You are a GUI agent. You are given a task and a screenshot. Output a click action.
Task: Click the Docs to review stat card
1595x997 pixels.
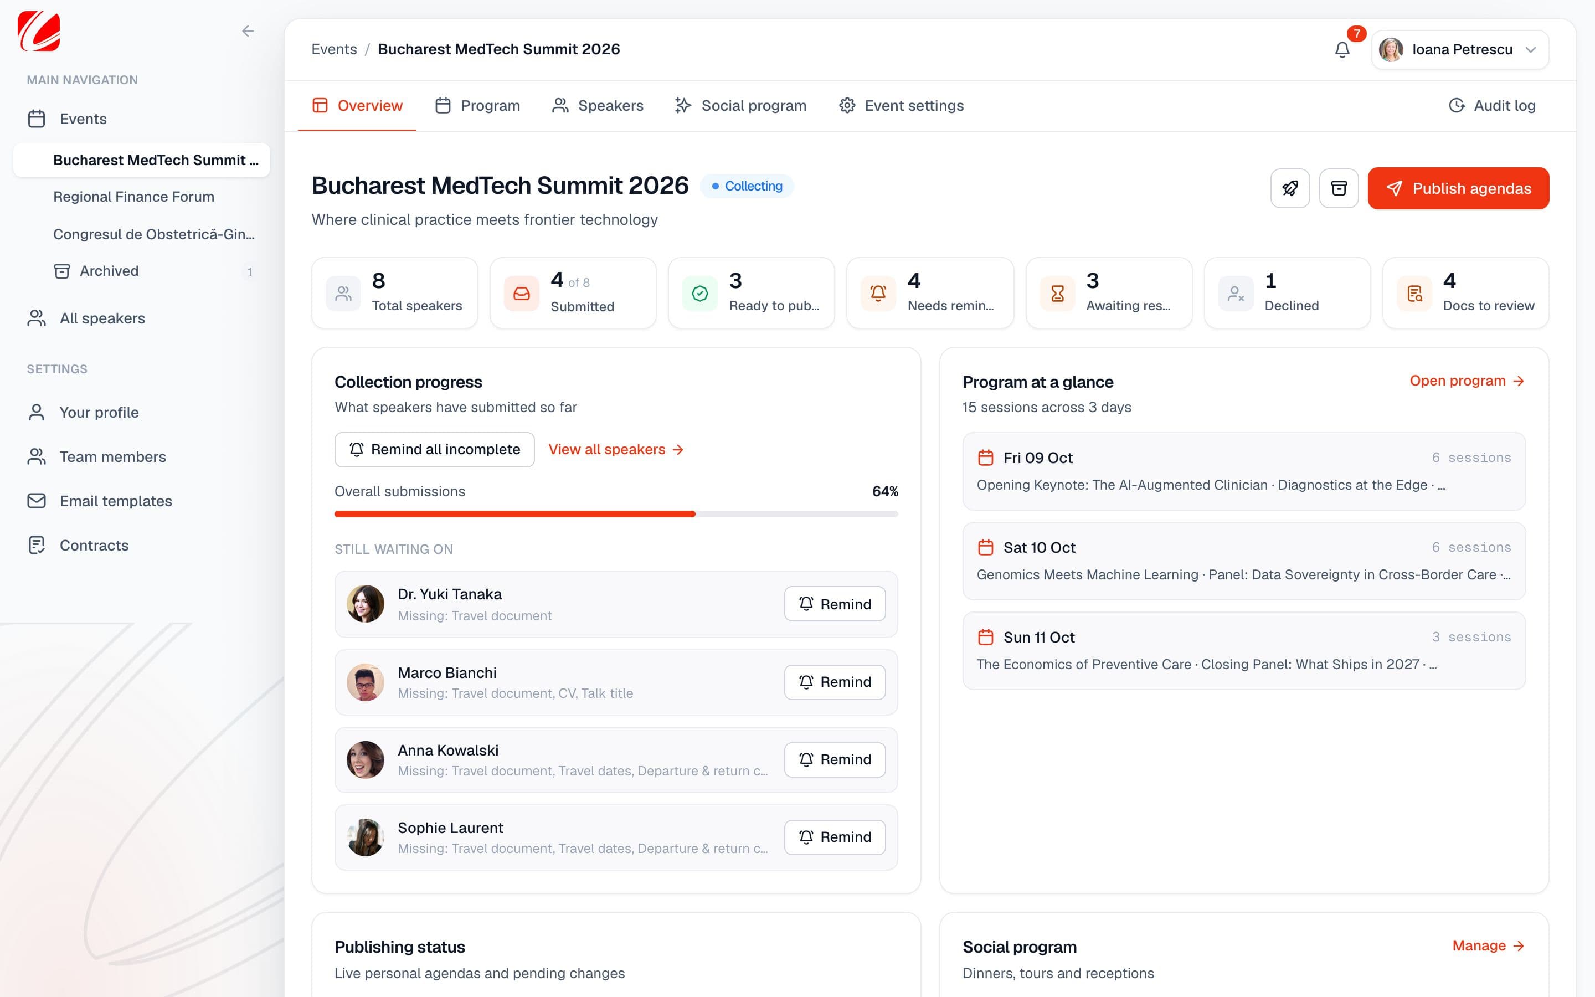point(1465,293)
